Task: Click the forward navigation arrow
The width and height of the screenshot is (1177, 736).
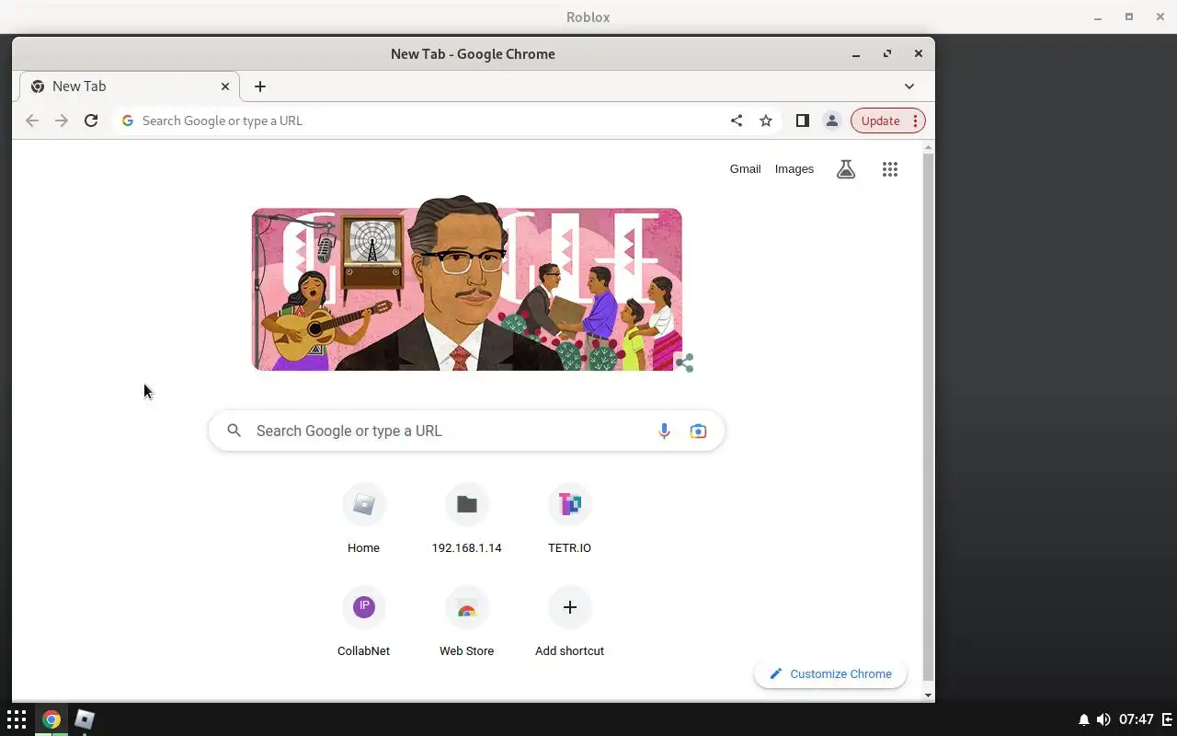Action: pos(62,121)
